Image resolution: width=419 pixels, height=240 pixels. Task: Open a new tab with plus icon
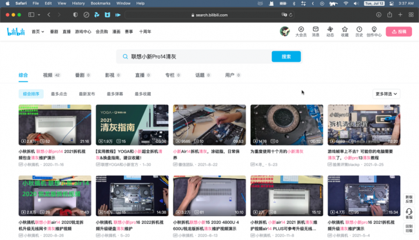coord(400,15)
